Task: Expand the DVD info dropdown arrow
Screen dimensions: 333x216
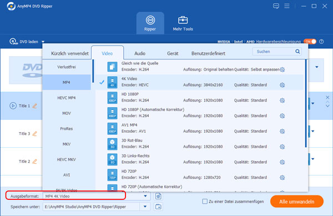Action: pos(317,67)
